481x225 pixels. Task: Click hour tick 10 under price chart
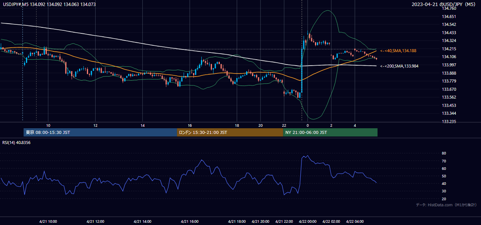pos(48,125)
